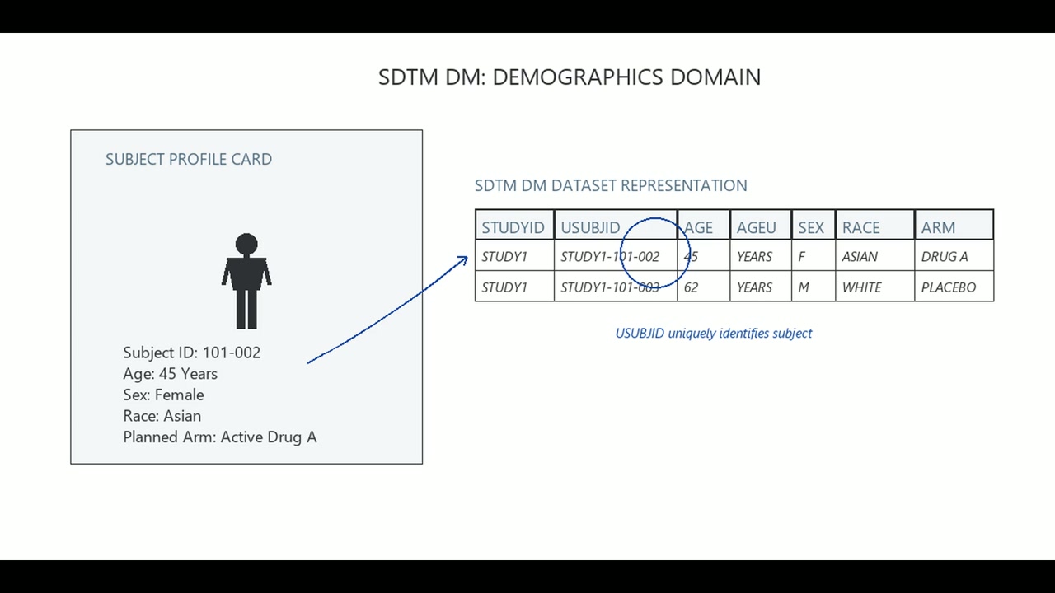The height and width of the screenshot is (593, 1055).
Task: Select the "Subject ID: 101-002" line
Action: [192, 353]
